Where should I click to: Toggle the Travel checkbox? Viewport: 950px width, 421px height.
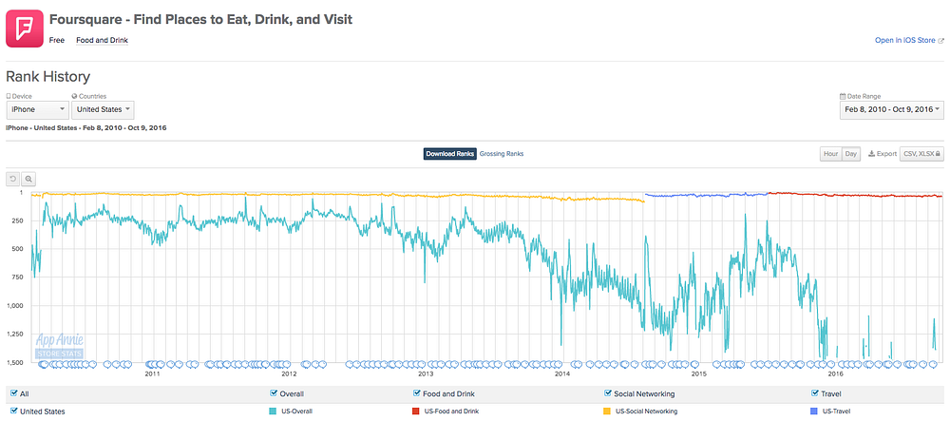[815, 393]
